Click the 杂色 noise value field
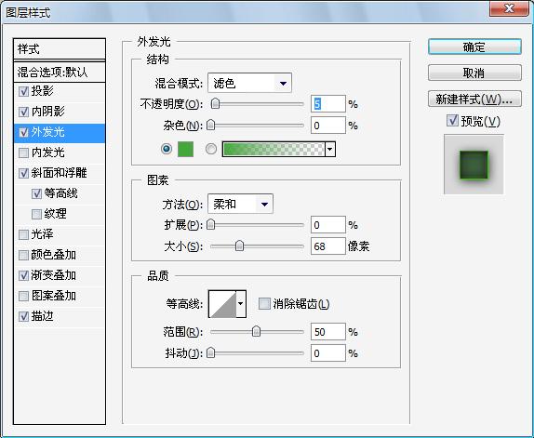The height and width of the screenshot is (438, 534). tap(328, 126)
